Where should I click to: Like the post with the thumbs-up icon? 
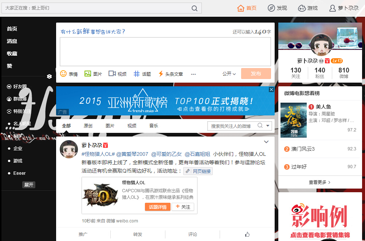[x=247, y=234]
